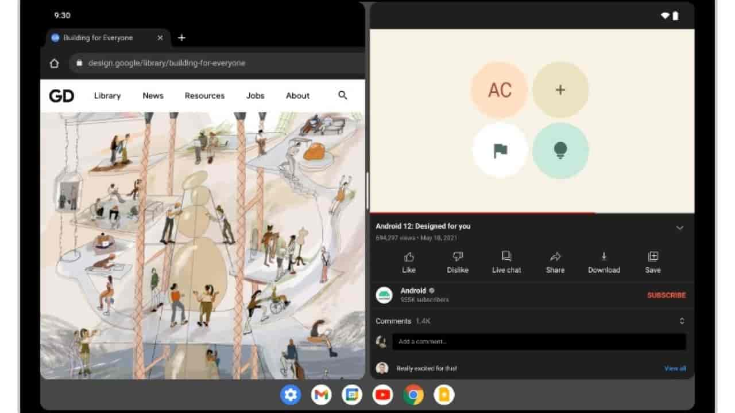Click the Add a comment field
The height and width of the screenshot is (413, 735).
coord(539,342)
